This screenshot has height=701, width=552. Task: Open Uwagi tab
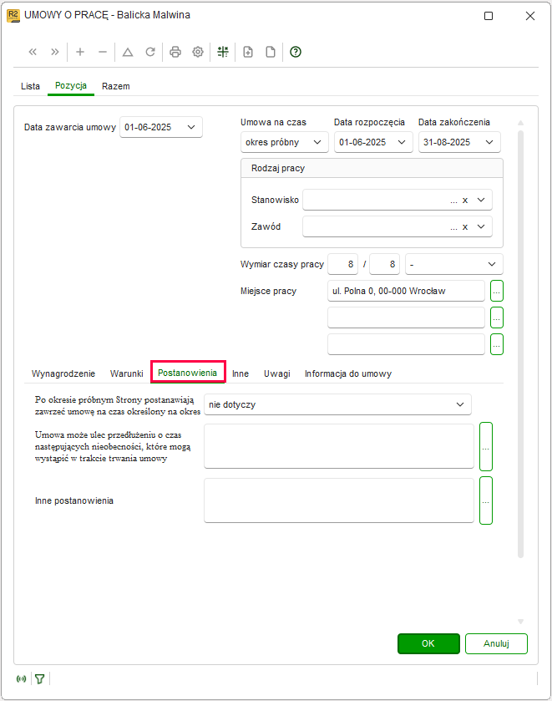pyautogui.click(x=276, y=373)
